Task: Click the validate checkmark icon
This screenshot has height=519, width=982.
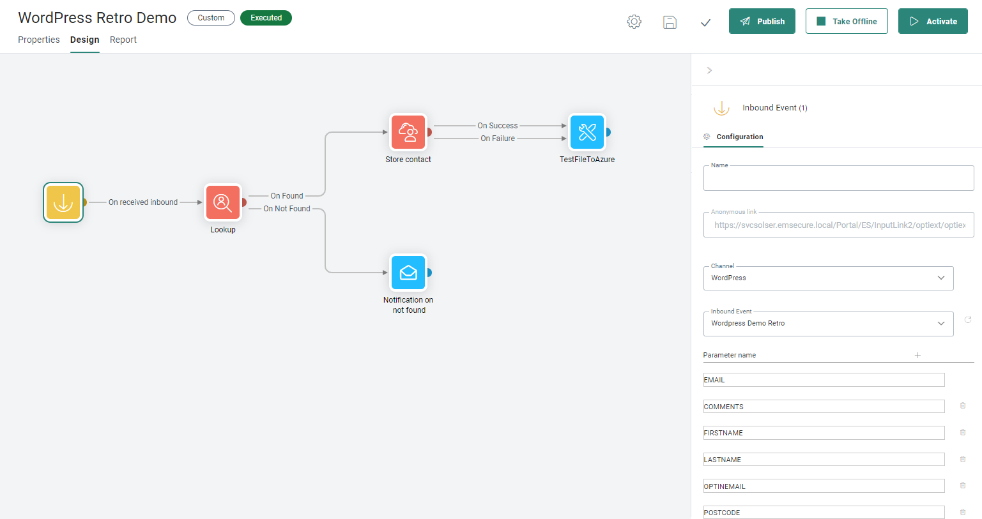Action: 705,22
